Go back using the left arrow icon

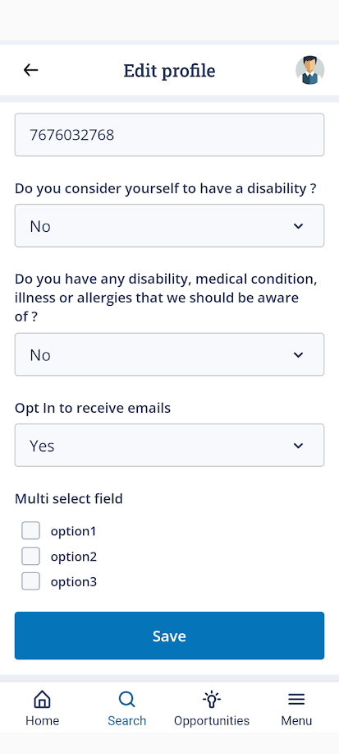click(x=30, y=70)
